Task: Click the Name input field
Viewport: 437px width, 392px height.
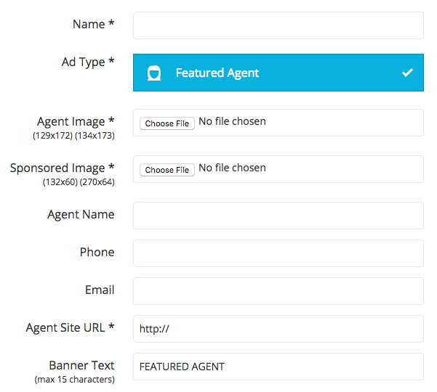Action: click(278, 25)
